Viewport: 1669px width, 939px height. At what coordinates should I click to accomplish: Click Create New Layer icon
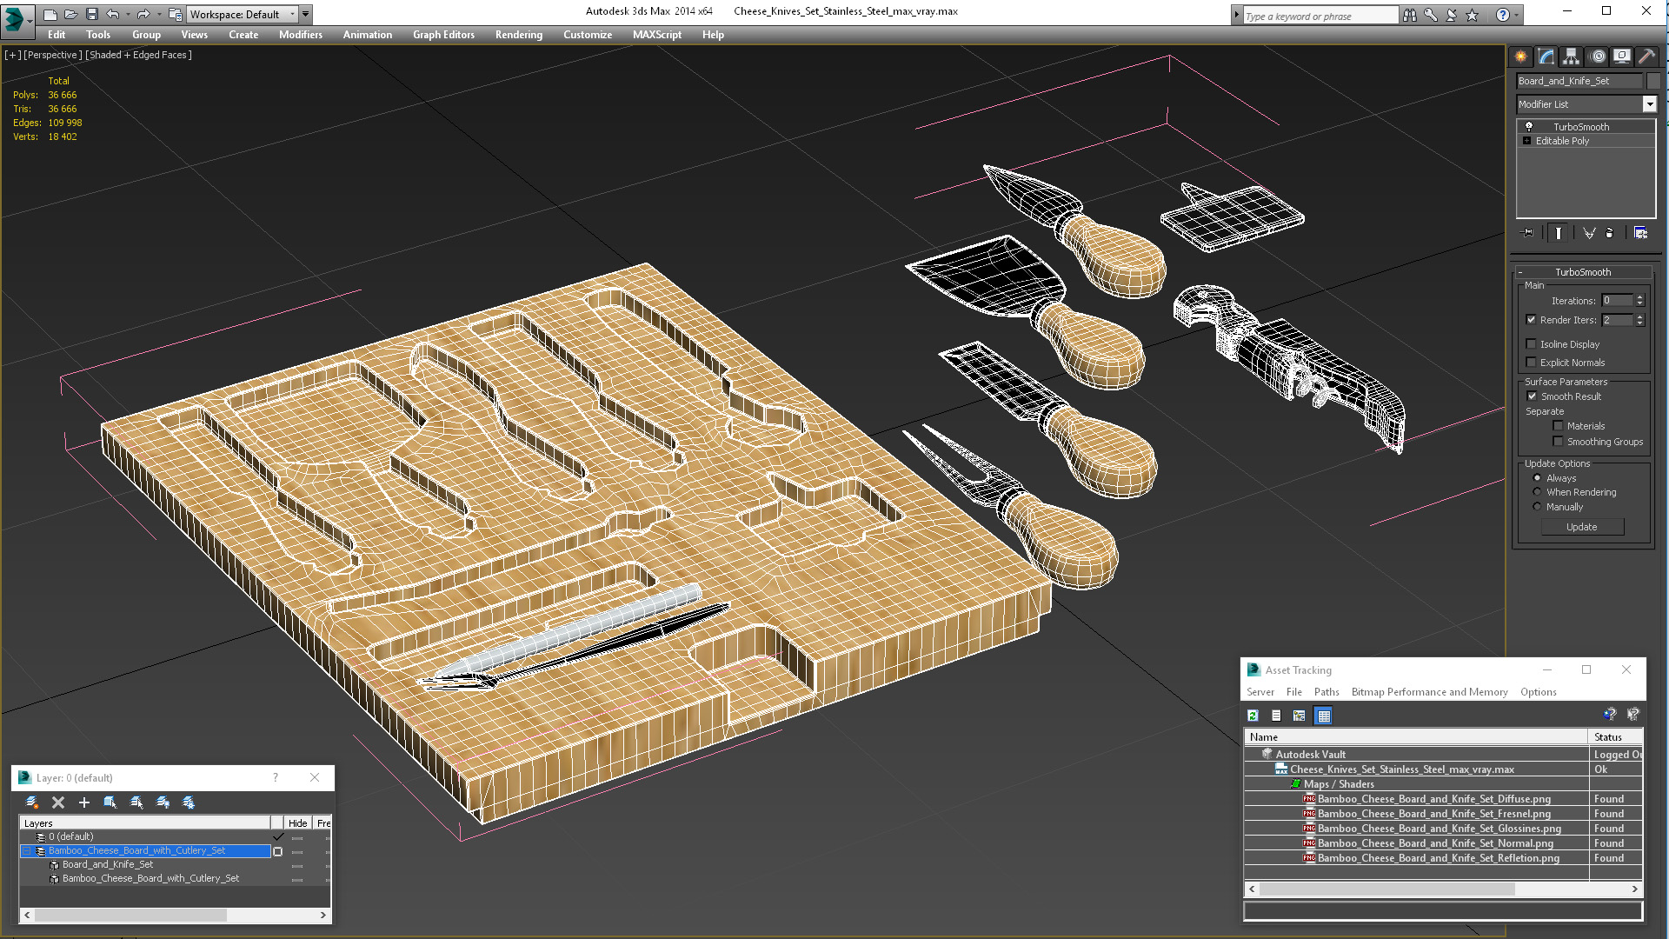point(32,802)
